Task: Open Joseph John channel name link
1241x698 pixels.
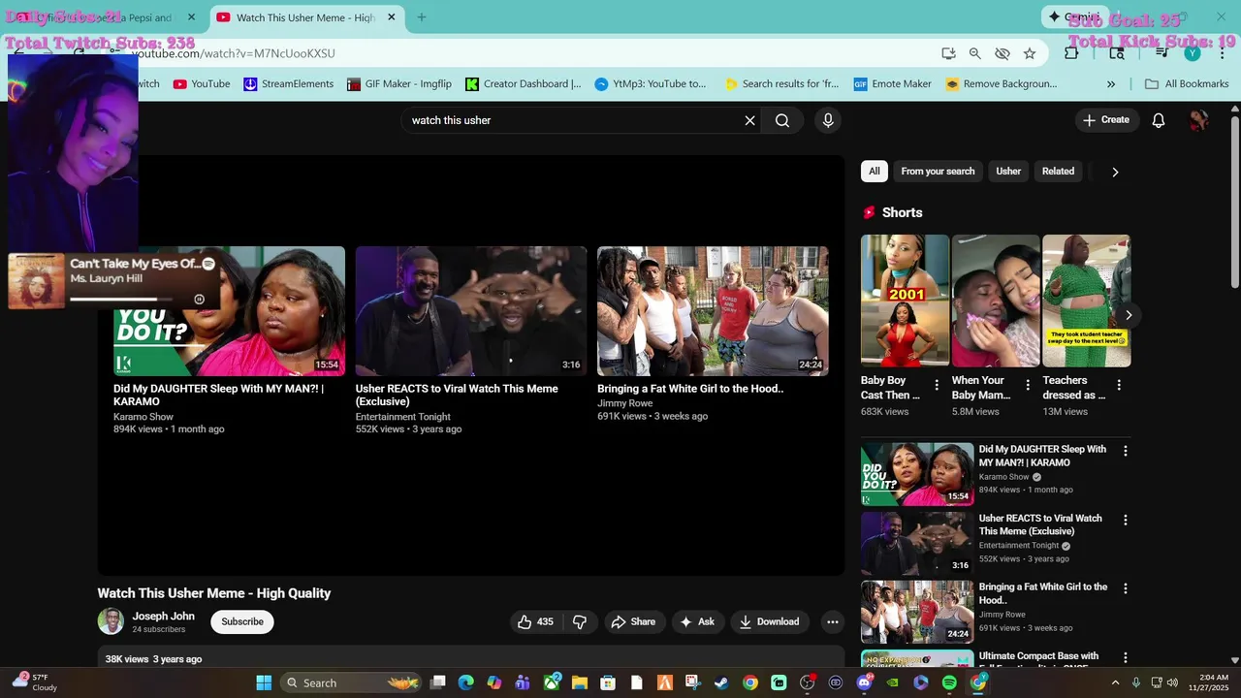Action: (x=163, y=616)
